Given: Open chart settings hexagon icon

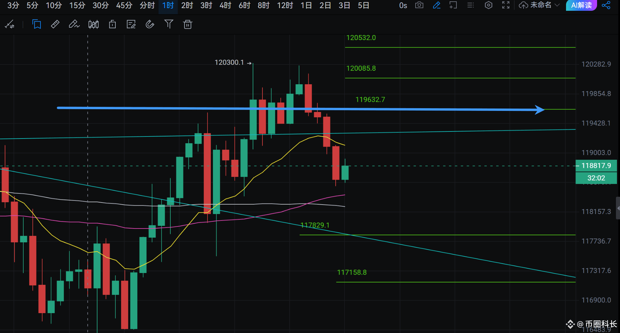Looking at the screenshot, I should [488, 5].
